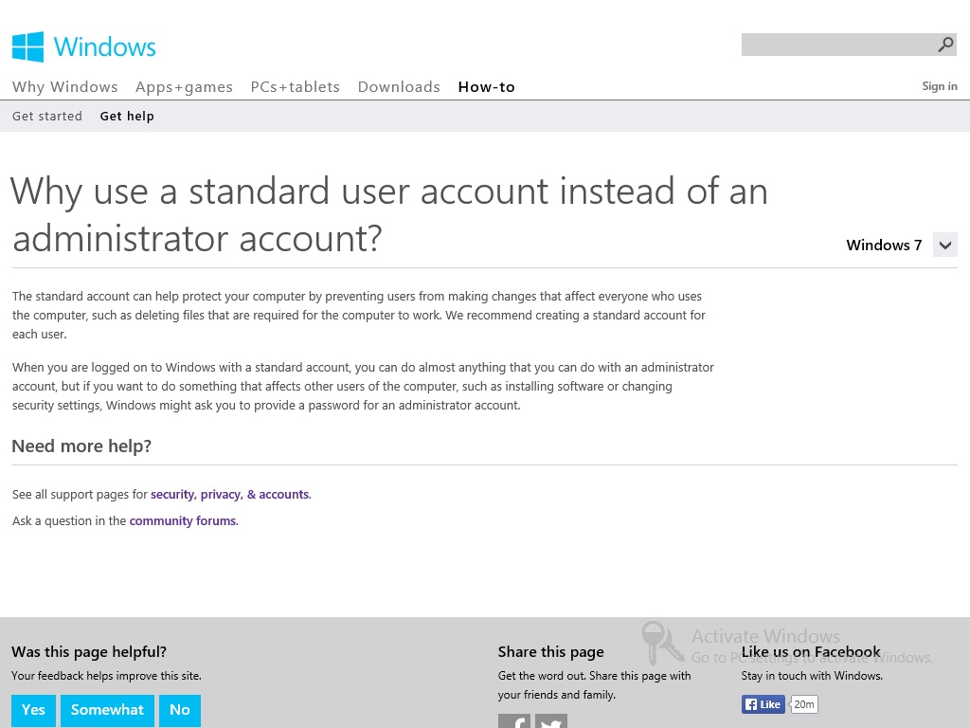This screenshot has height=728, width=970.
Task: Share page via Facebook icon
Action: (x=514, y=722)
